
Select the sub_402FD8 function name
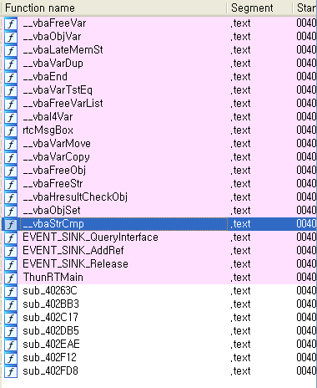click(x=50, y=371)
